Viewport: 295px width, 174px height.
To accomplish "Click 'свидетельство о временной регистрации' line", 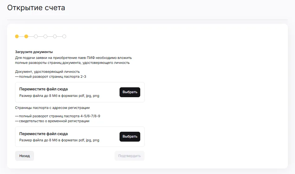I will [x=54, y=121].
